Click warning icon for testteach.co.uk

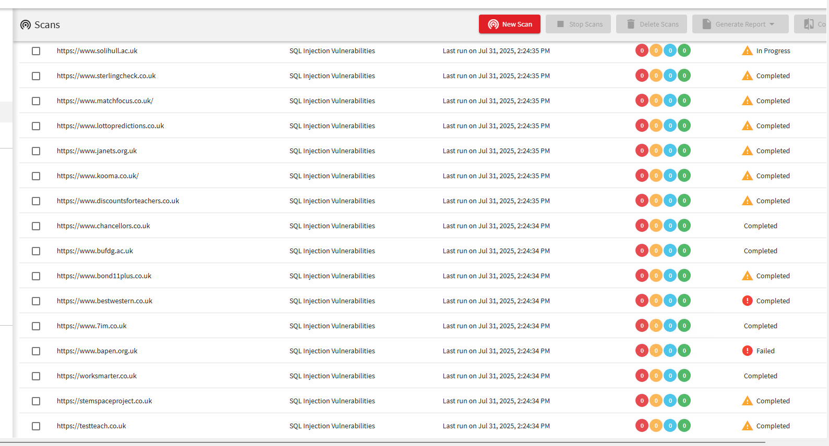(x=747, y=426)
